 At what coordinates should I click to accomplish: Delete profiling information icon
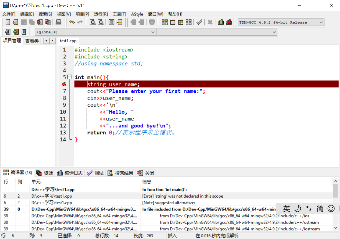[229, 22]
